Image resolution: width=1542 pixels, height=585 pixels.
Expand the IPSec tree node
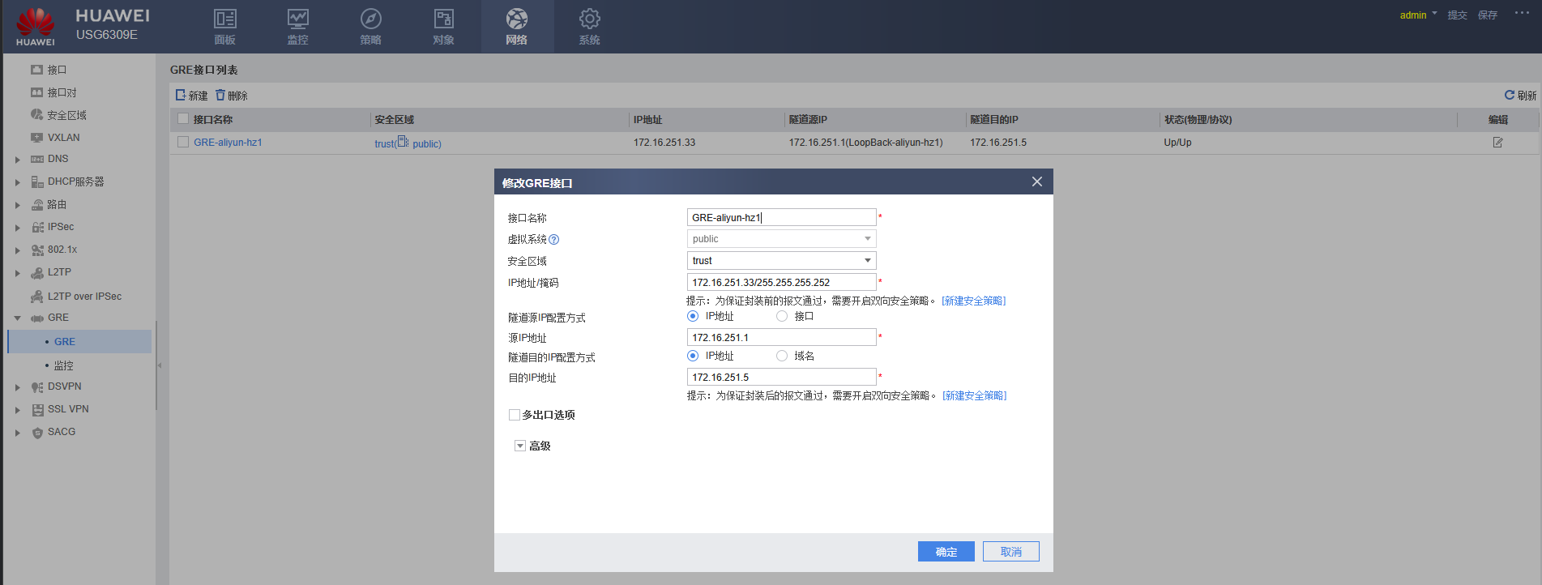click(x=18, y=228)
